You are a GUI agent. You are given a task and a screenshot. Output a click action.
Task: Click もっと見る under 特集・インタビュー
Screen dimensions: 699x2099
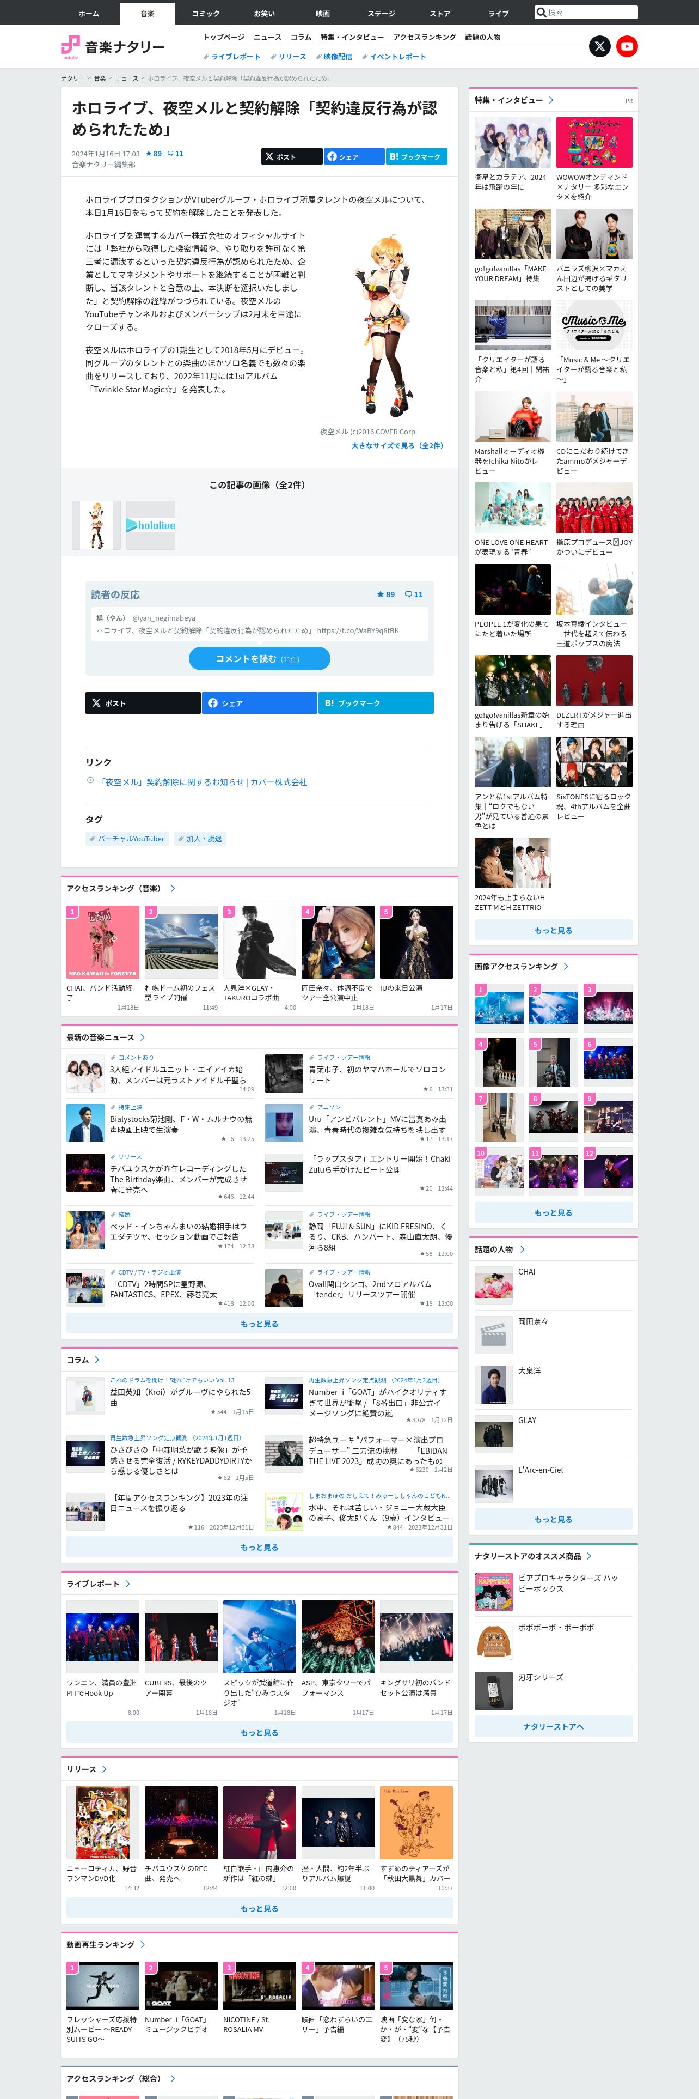[x=553, y=930]
